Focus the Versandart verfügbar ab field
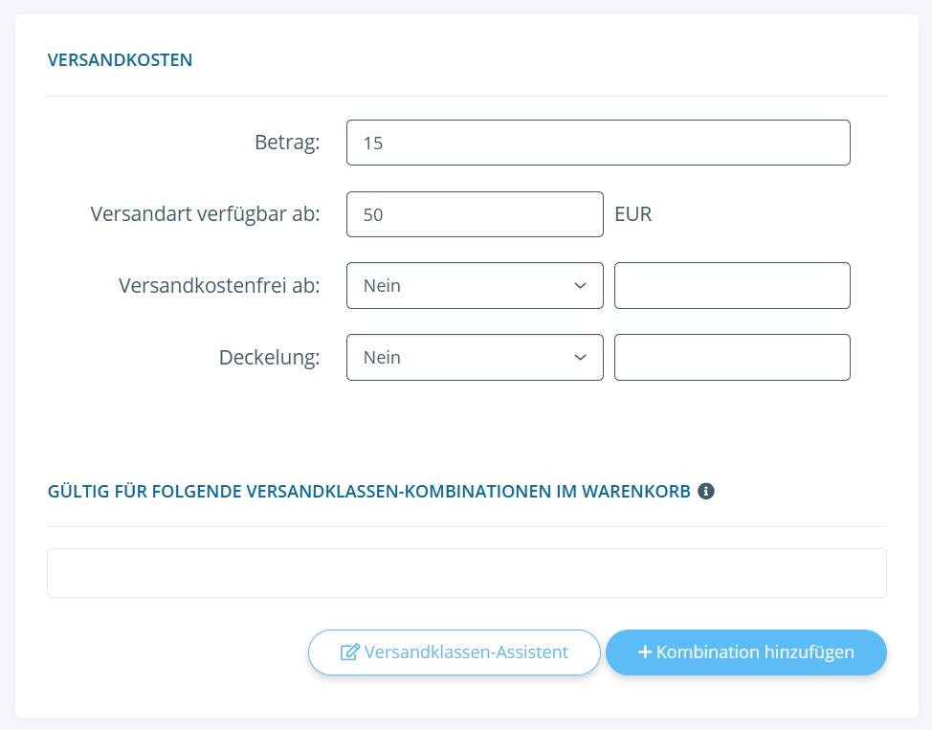This screenshot has height=730, width=932. click(x=475, y=214)
